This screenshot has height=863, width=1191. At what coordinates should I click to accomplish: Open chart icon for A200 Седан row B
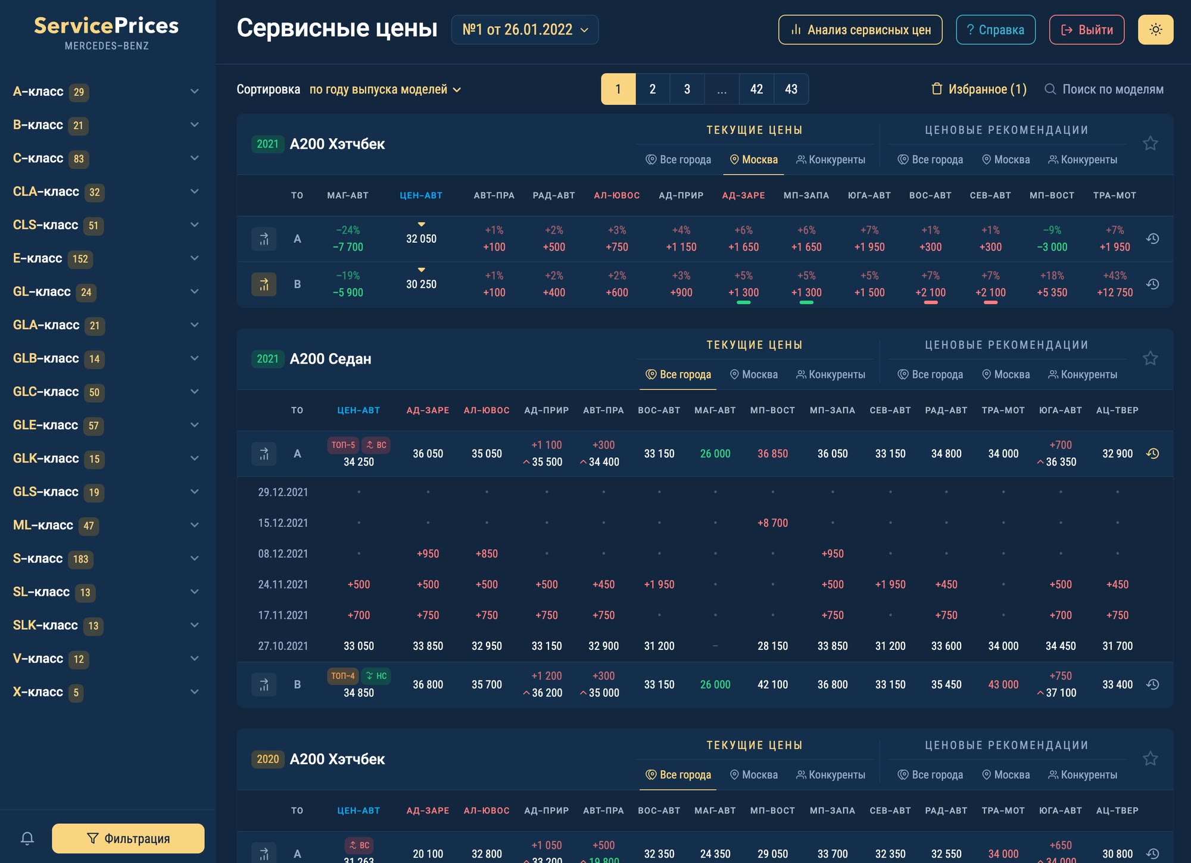[x=264, y=684]
